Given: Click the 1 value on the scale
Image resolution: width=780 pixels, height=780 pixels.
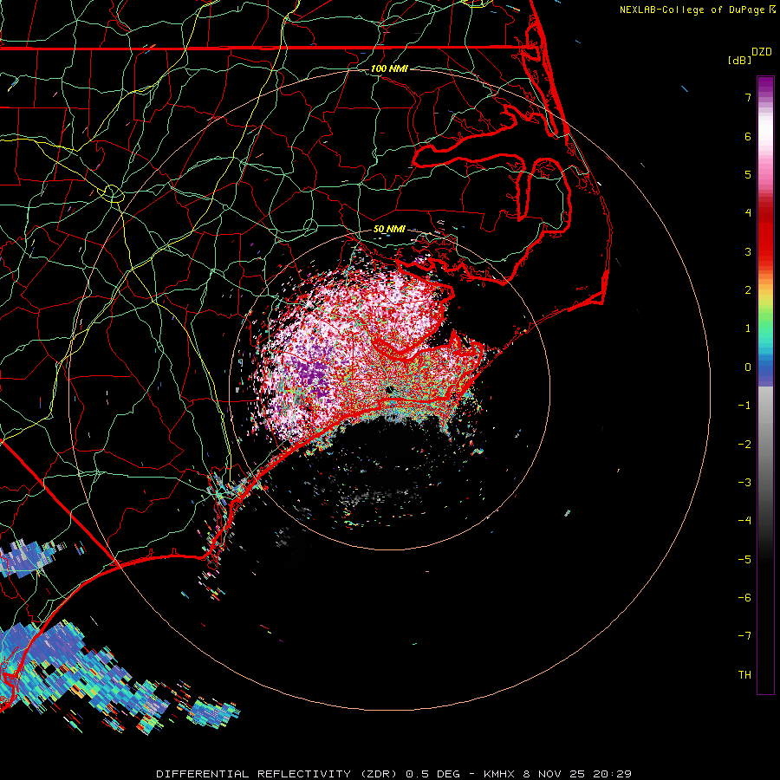Looking at the screenshot, I should 748,328.
